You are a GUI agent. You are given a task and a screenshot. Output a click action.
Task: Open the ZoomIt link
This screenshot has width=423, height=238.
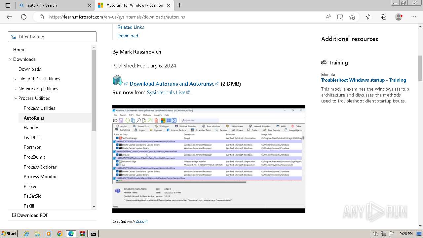(142, 221)
